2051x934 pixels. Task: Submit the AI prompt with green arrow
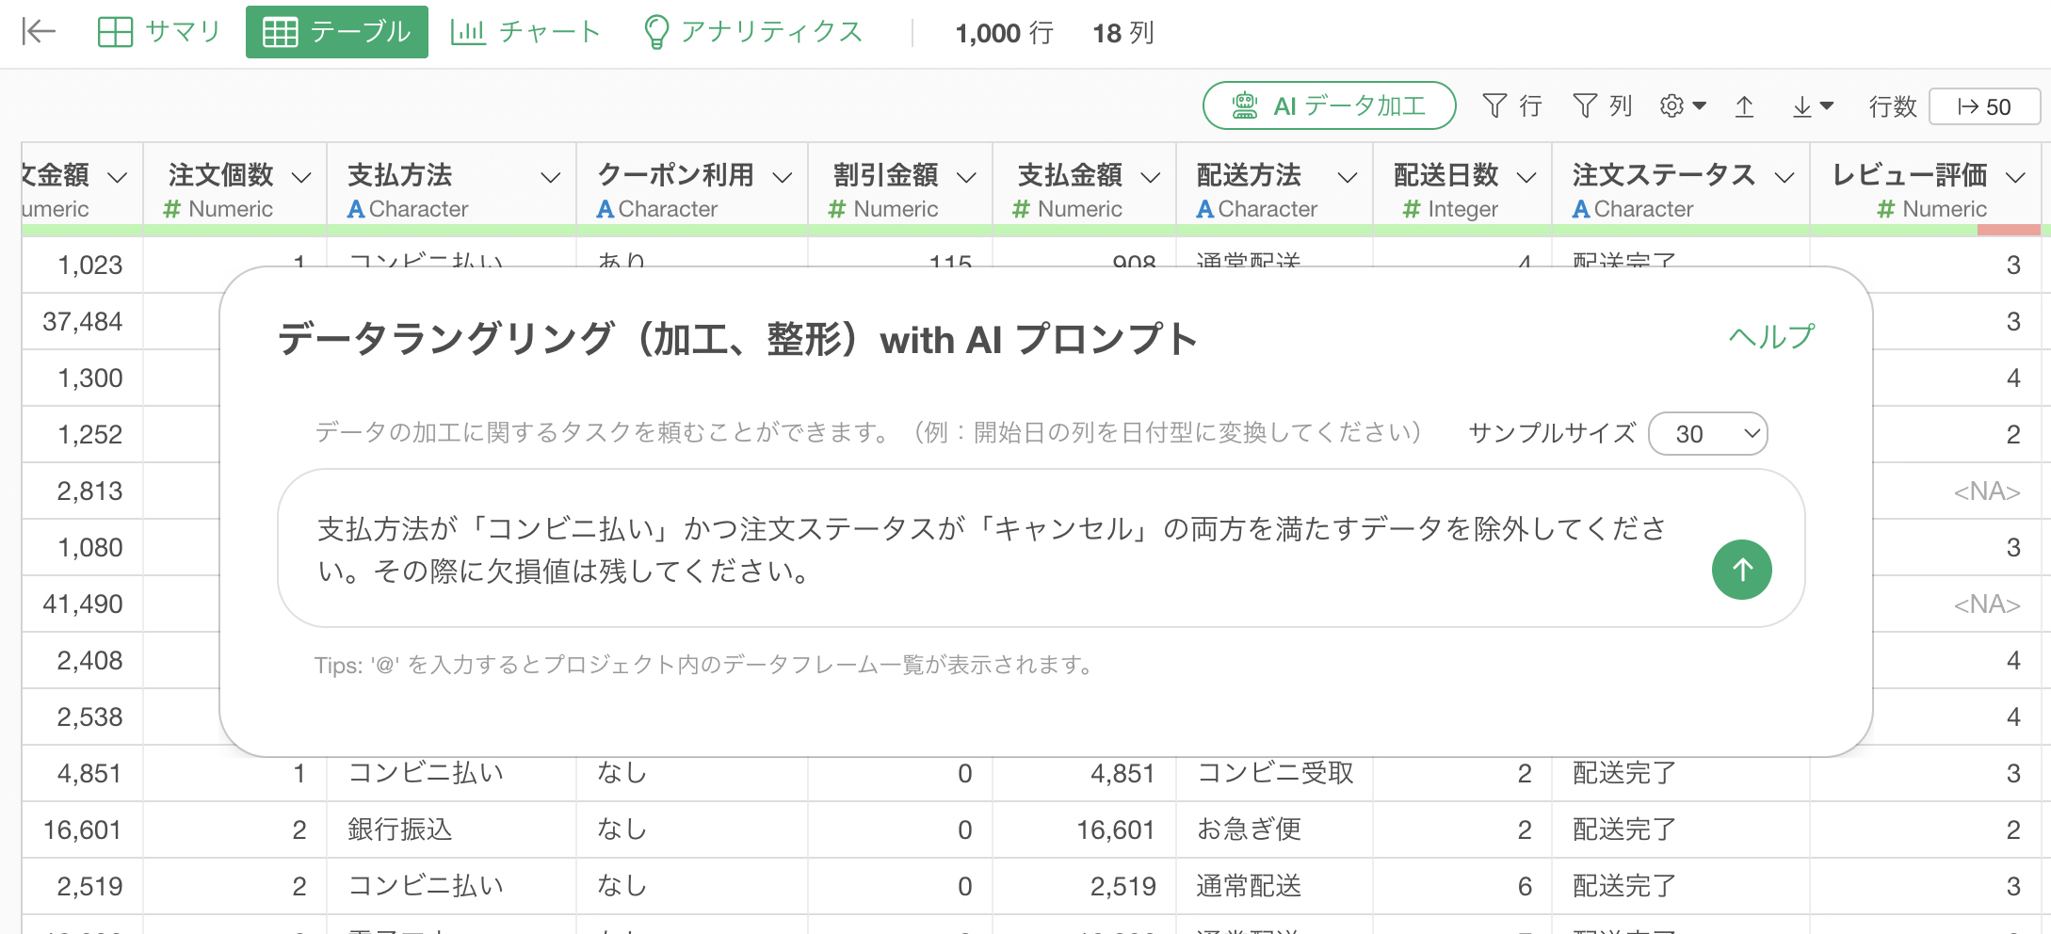click(1741, 570)
